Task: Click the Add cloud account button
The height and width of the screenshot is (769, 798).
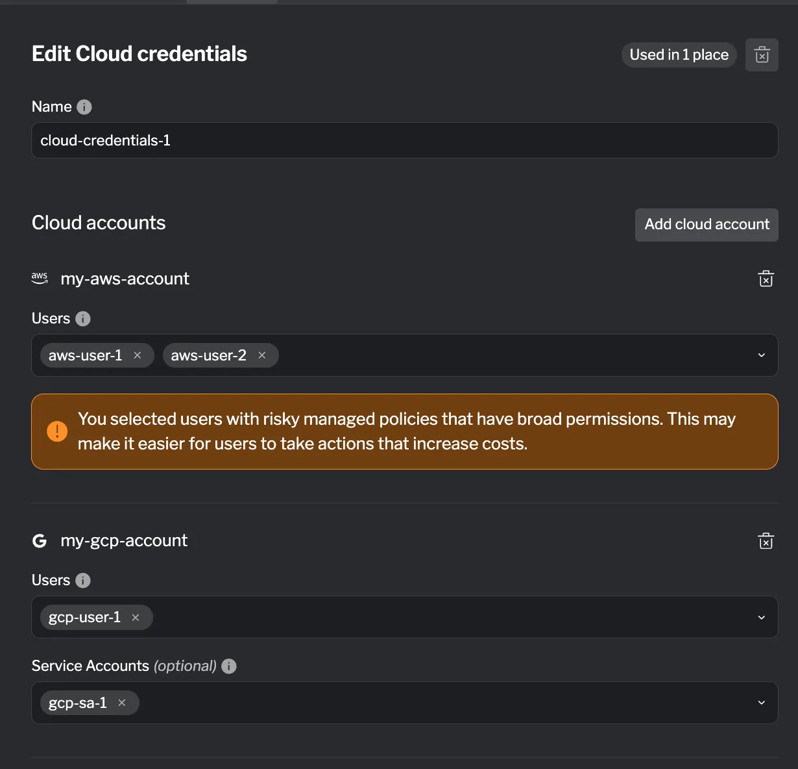Action: point(706,225)
